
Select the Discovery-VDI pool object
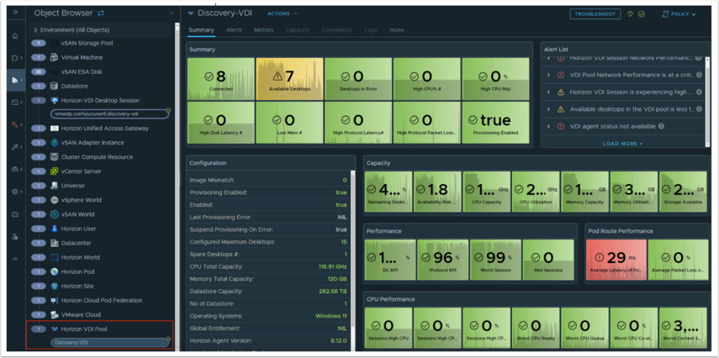click(72, 342)
